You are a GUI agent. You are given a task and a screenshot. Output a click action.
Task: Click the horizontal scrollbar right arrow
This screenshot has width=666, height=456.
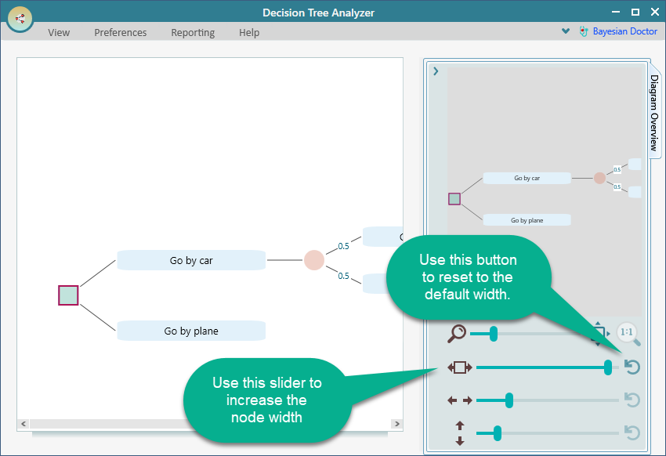(x=396, y=424)
